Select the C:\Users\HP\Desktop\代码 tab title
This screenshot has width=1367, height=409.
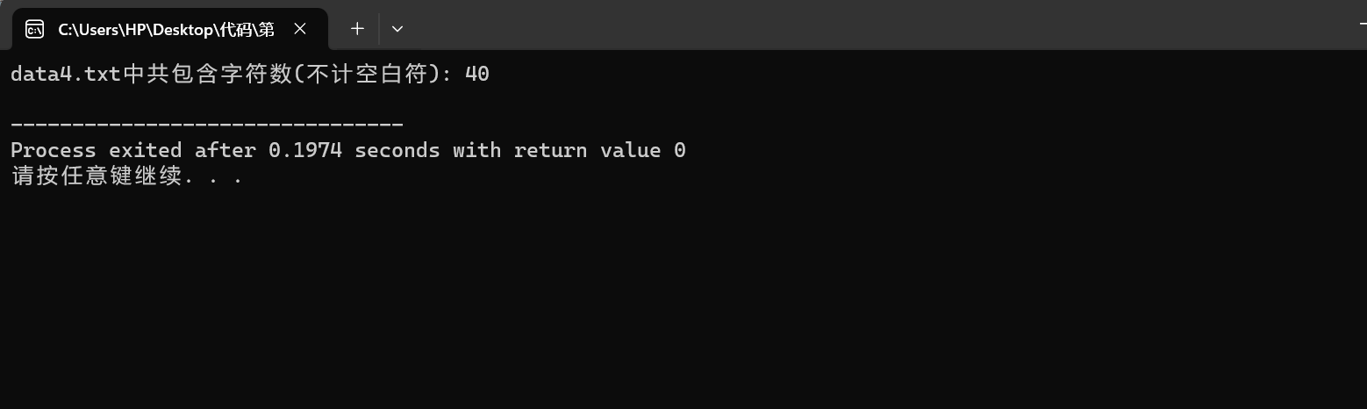166,30
